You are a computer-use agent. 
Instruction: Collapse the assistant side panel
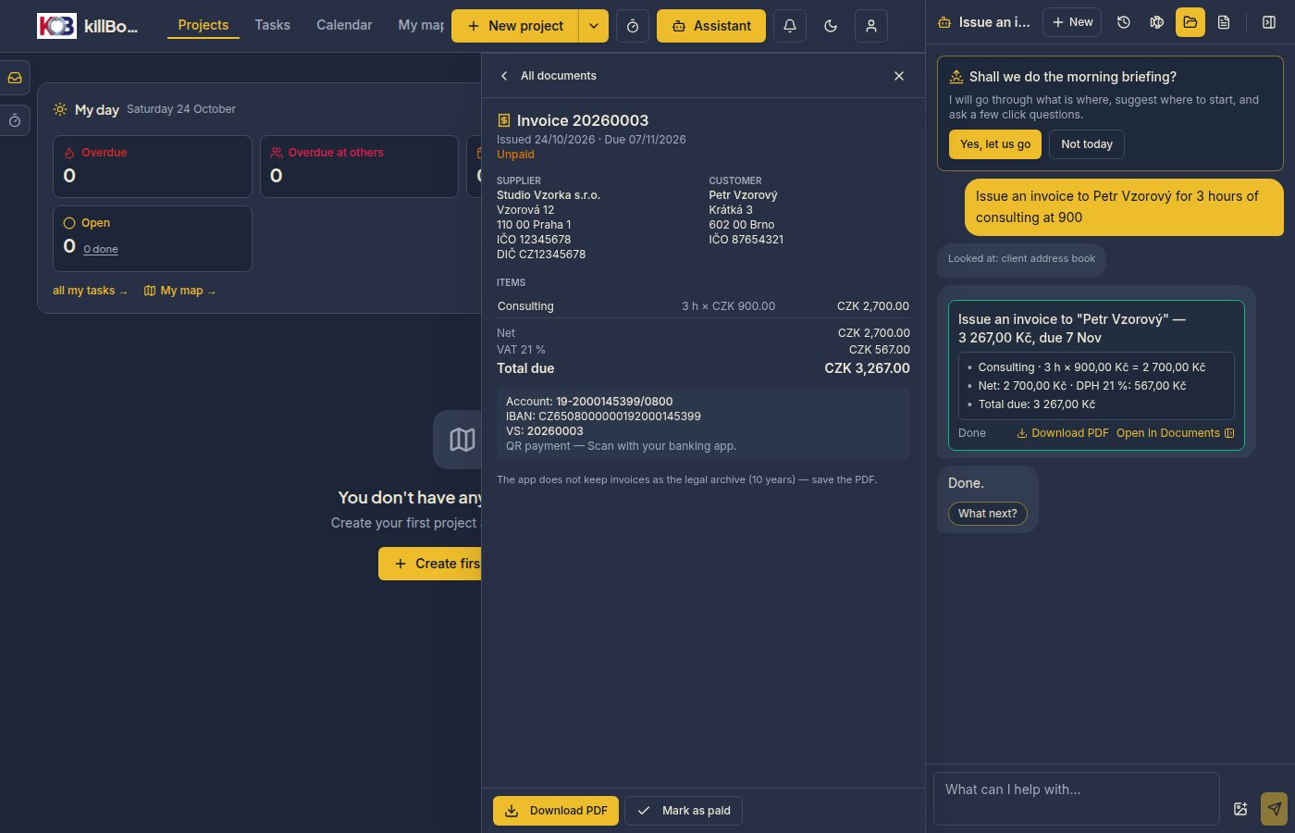[x=1269, y=22]
